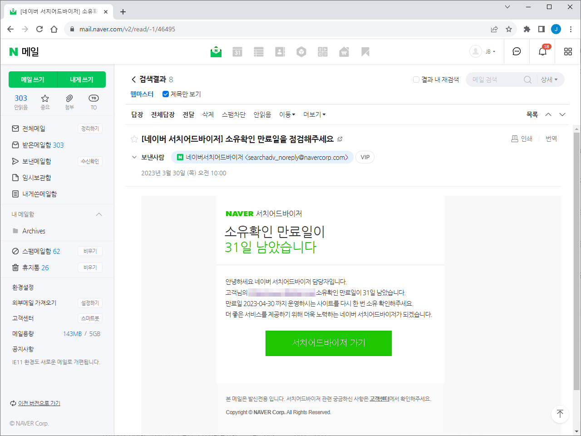Star the search advisor email subject

click(134, 139)
